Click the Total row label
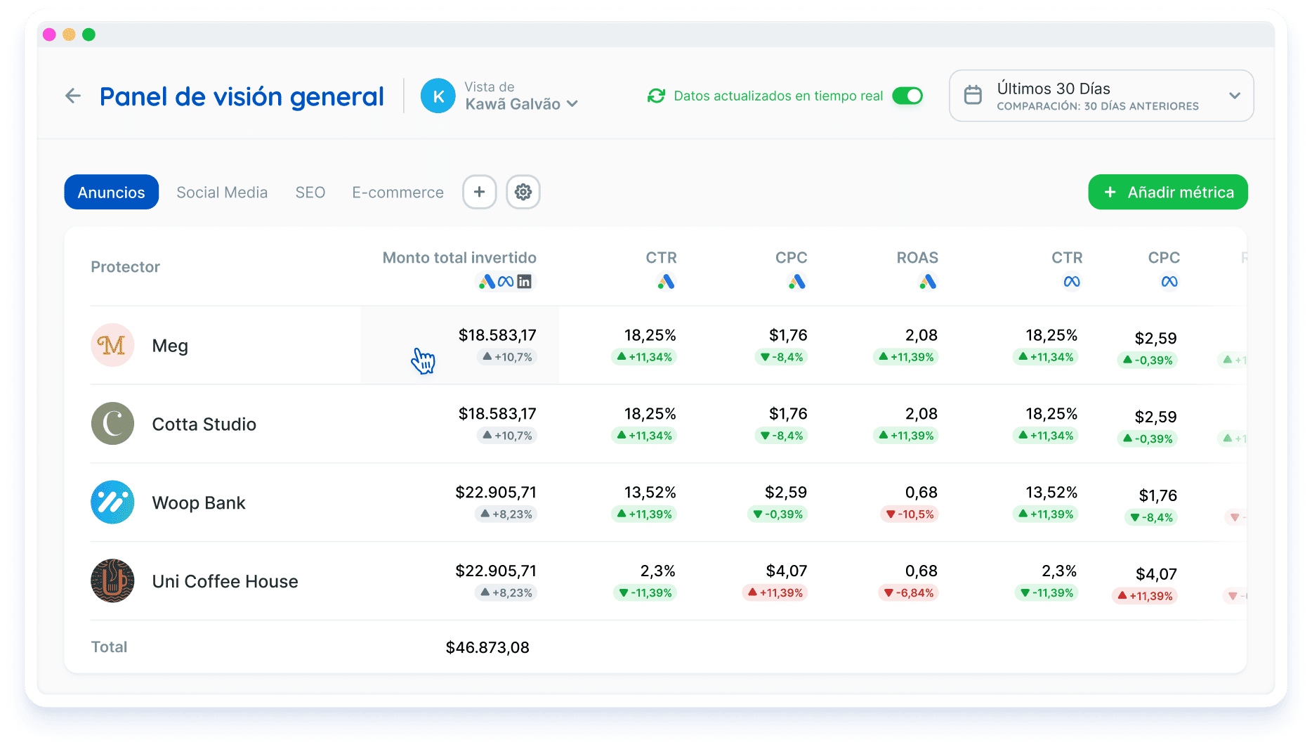 [109, 647]
